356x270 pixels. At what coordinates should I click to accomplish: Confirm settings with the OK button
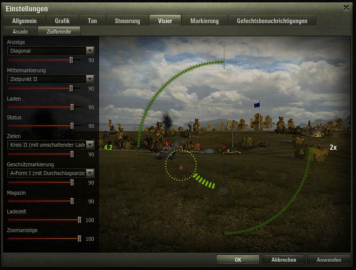click(238, 260)
